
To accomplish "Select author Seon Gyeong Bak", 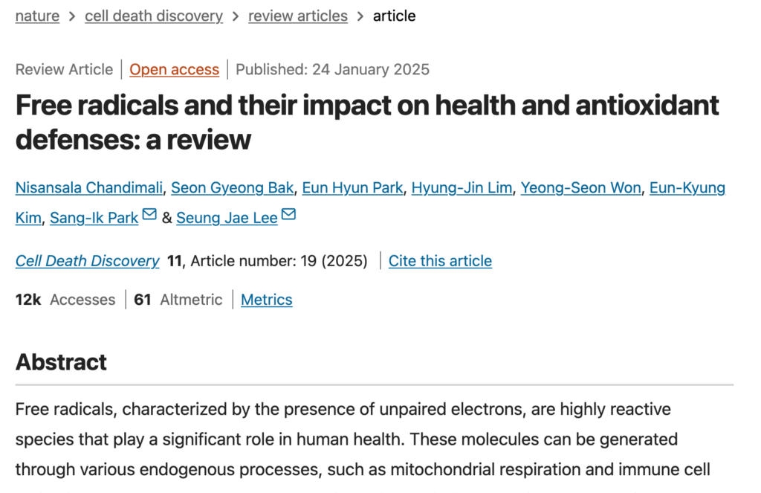I will click(x=232, y=187).
